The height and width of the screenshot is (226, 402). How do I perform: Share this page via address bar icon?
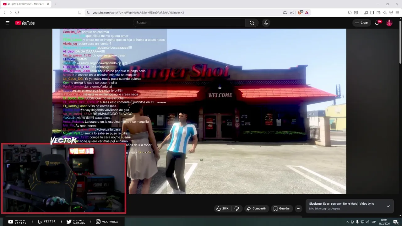coord(292,13)
